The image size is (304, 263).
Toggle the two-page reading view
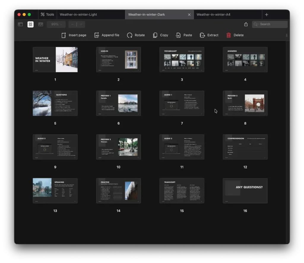tap(41, 24)
